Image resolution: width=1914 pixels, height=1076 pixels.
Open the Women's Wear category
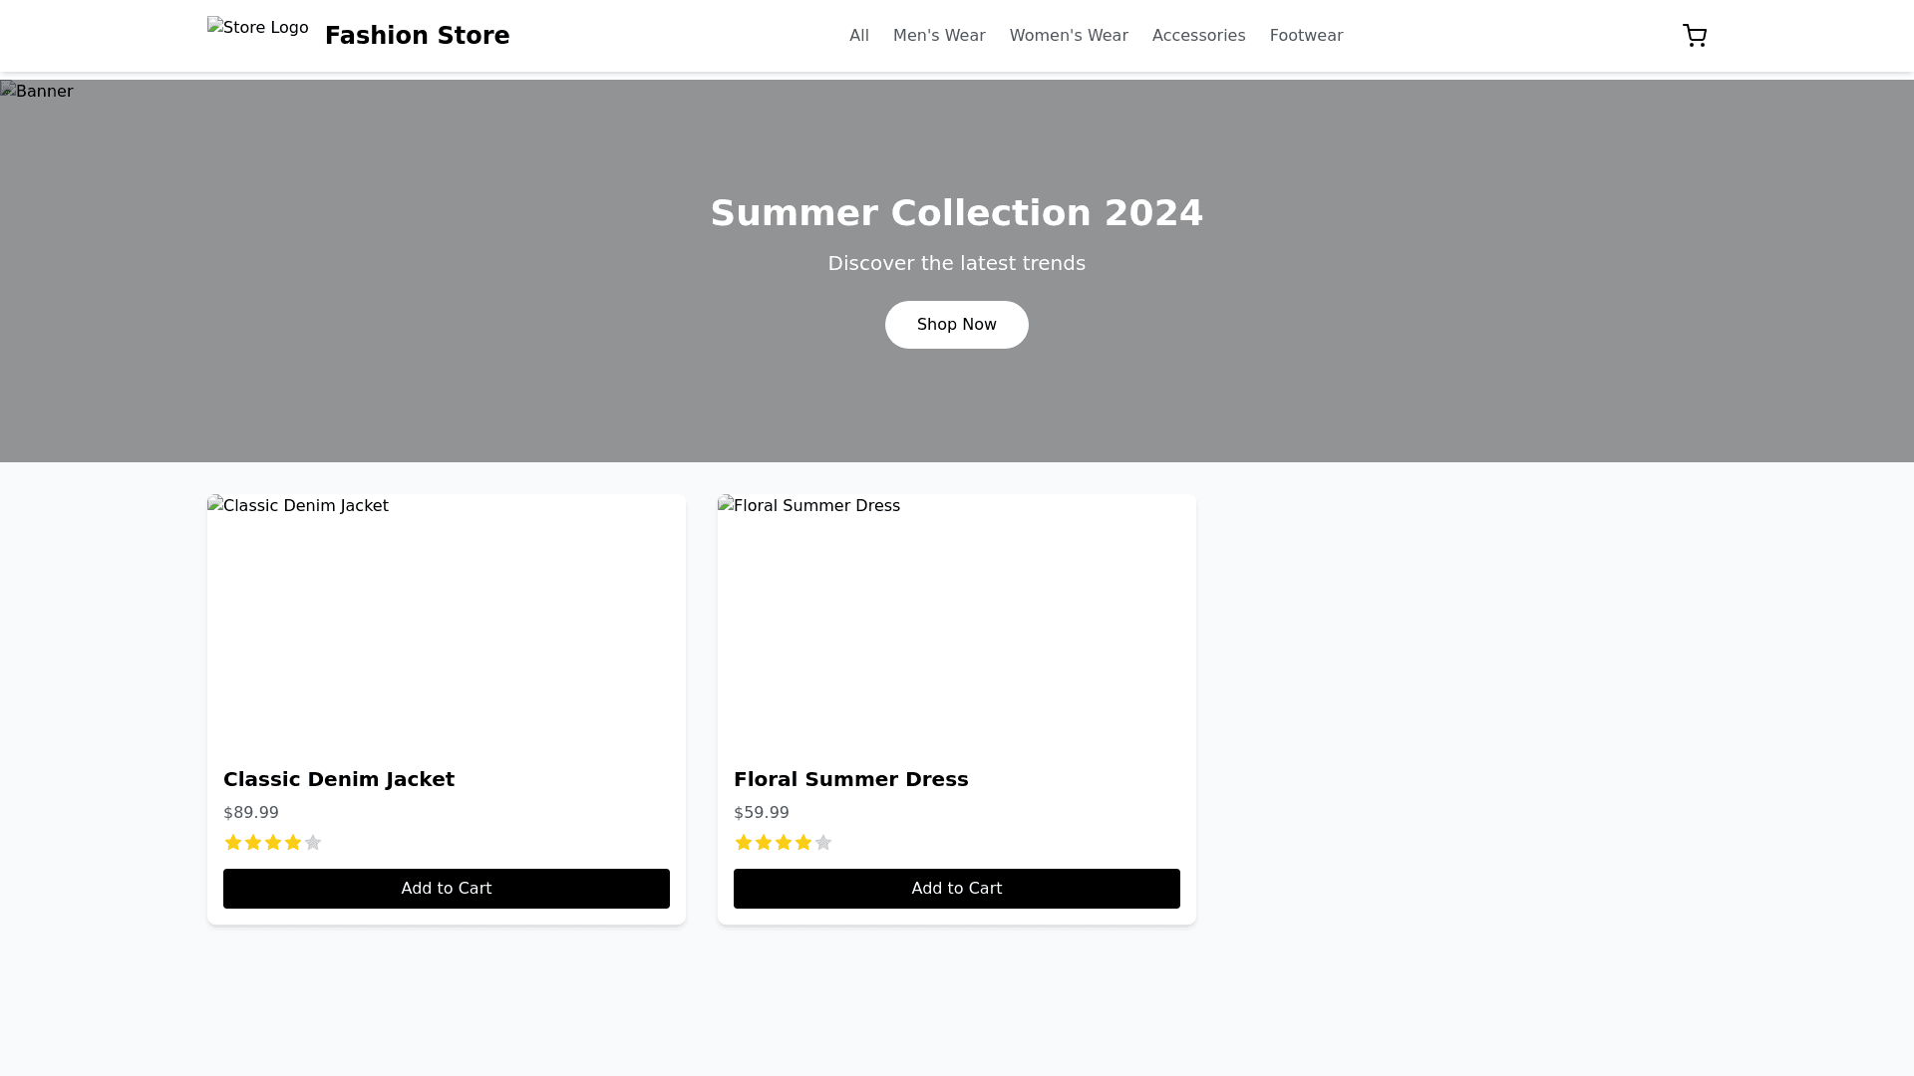click(x=1069, y=36)
